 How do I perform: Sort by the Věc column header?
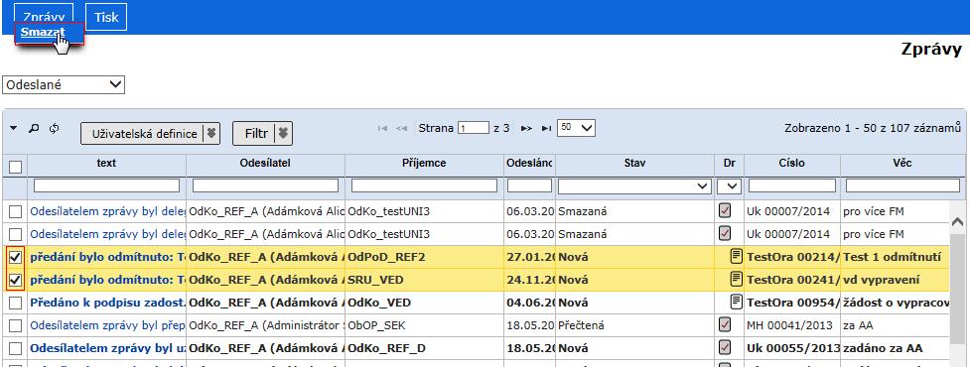tap(901, 163)
